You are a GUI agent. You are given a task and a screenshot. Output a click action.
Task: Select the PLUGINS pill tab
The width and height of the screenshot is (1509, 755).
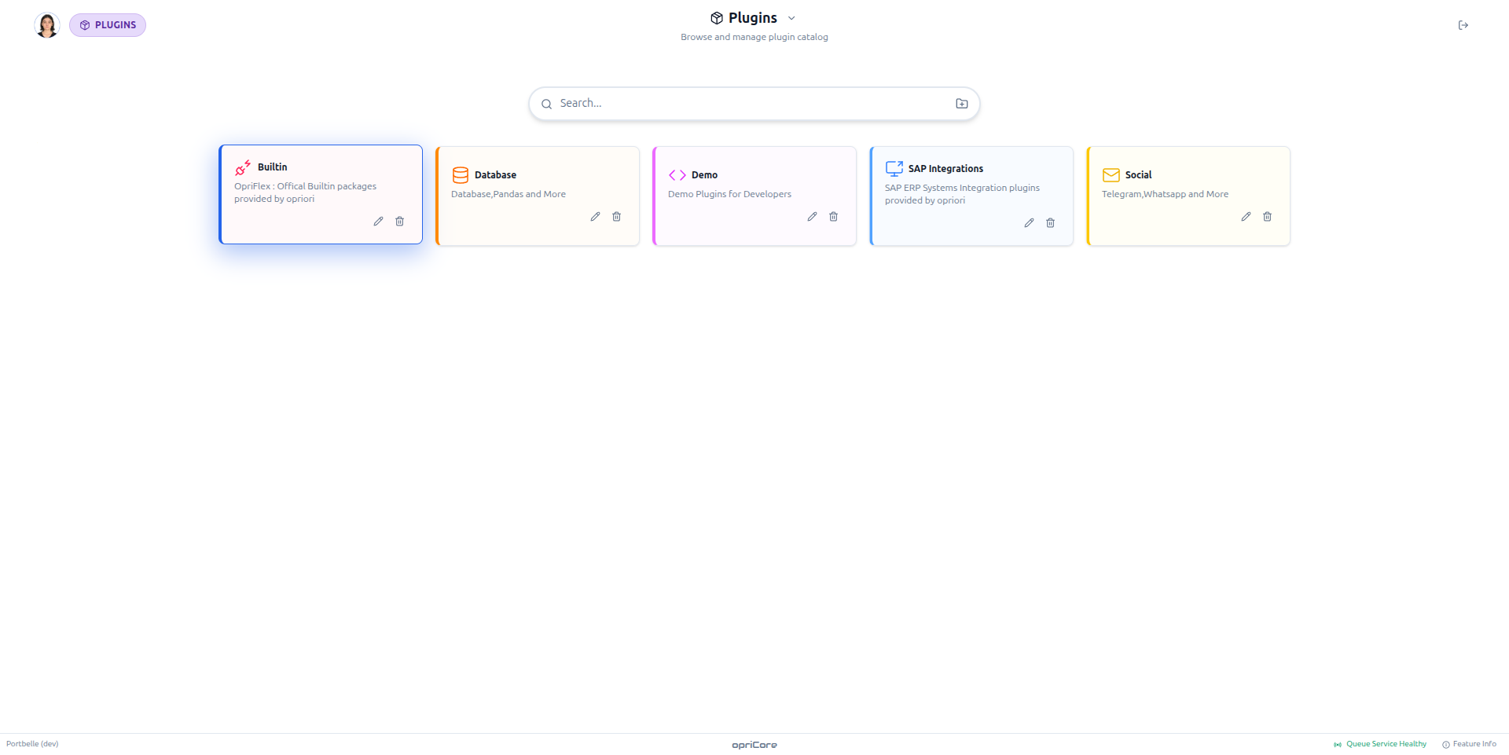coord(108,25)
